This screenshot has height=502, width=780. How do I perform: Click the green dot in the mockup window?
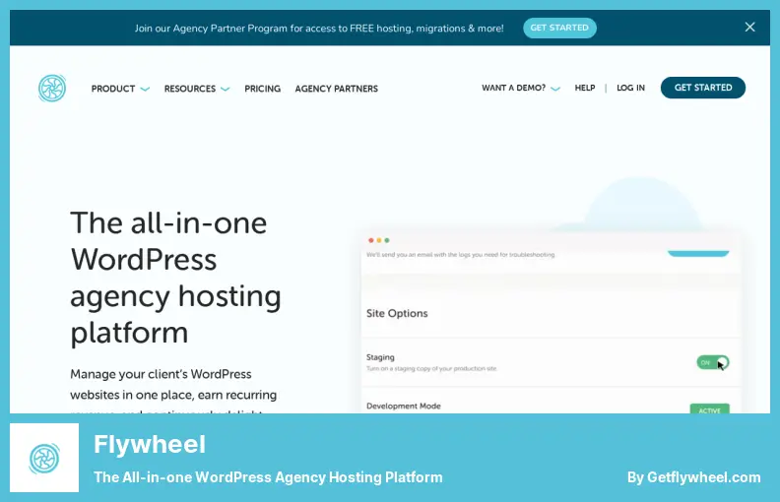(387, 240)
